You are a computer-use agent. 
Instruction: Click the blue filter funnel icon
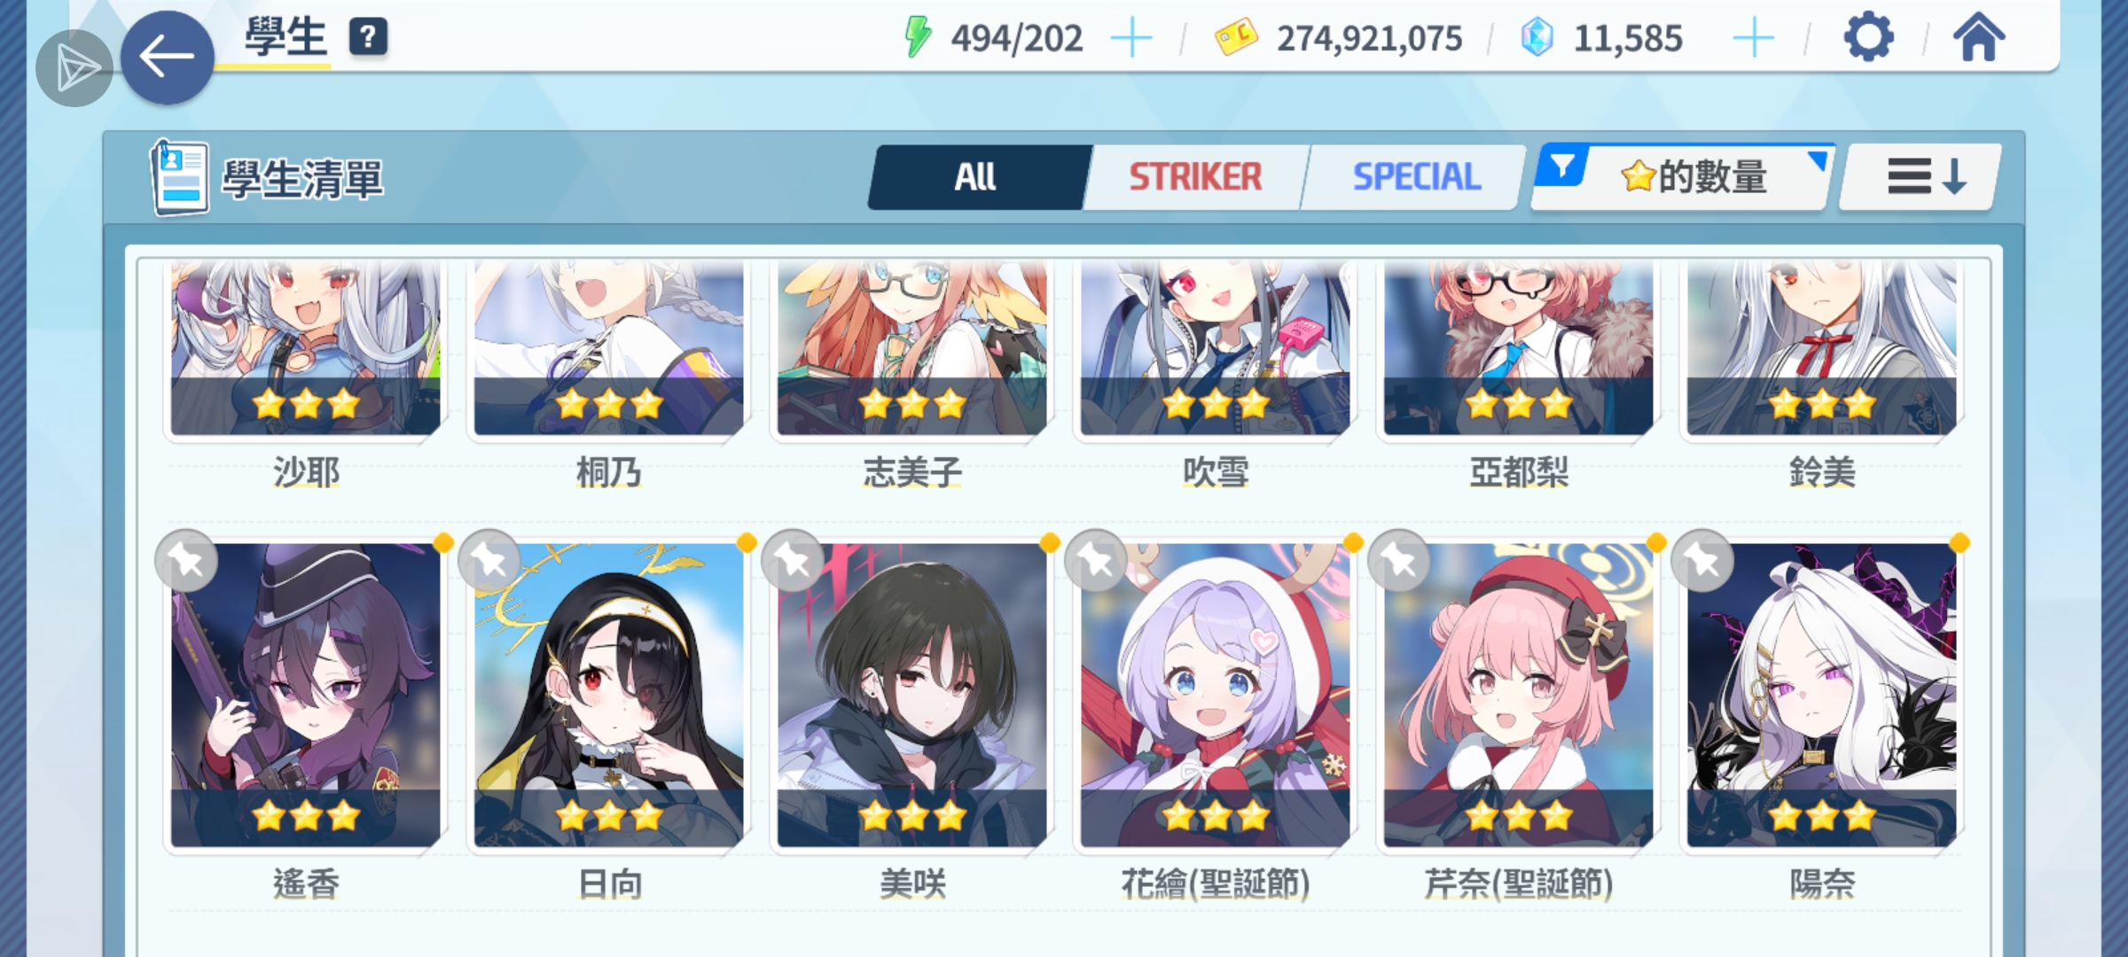click(x=1562, y=166)
